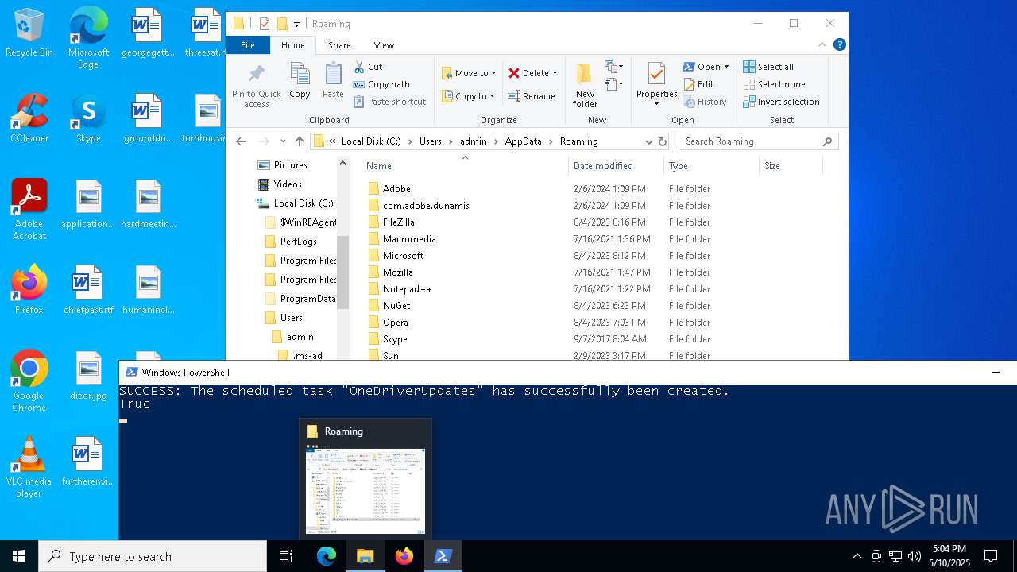Click the Search Roaming input box
Viewport: 1017px width, 572px height.
click(x=758, y=141)
